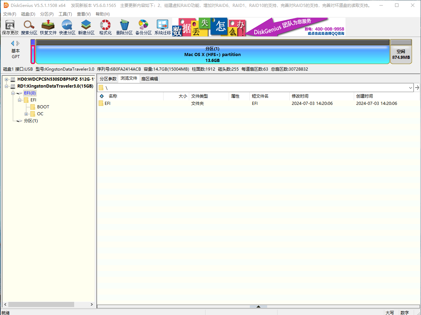Click the HD0 hard disk icon in tree
The height and width of the screenshot is (315, 421).
click(13, 79)
